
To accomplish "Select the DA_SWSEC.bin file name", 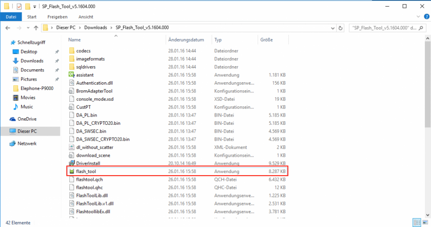I will [x=91, y=131].
